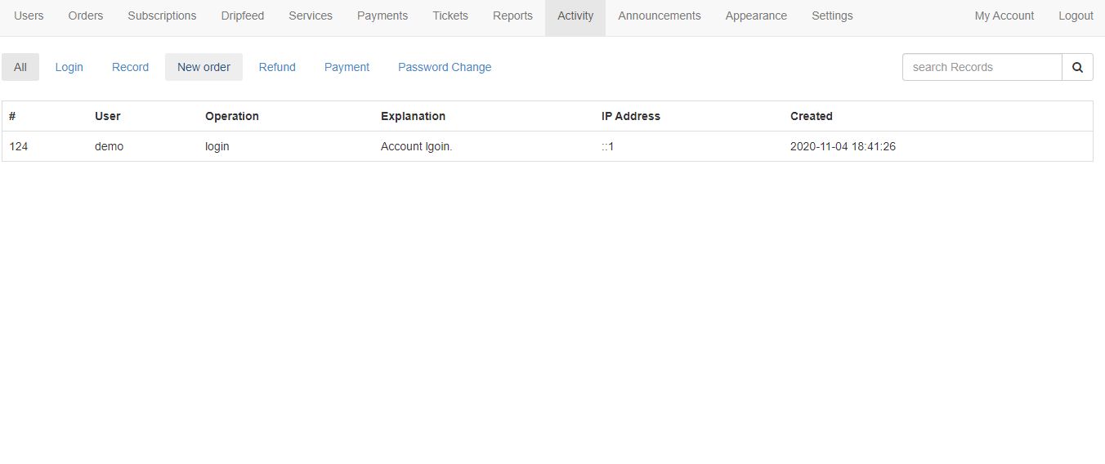Screen dimensions: 1105x464
Task: Switch to the Record filter tab
Action: click(x=130, y=67)
